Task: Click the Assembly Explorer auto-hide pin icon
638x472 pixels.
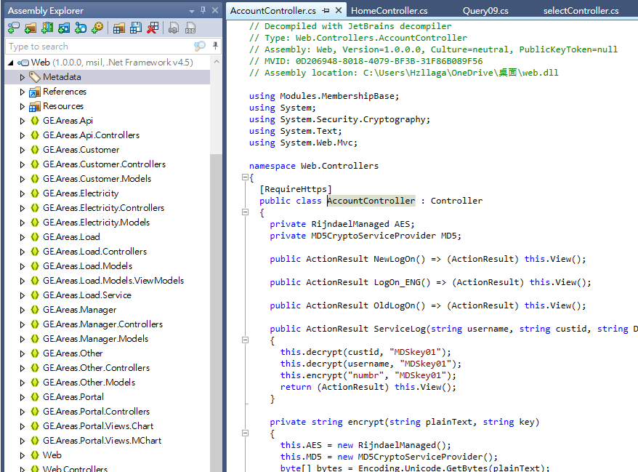Action: coord(203,10)
